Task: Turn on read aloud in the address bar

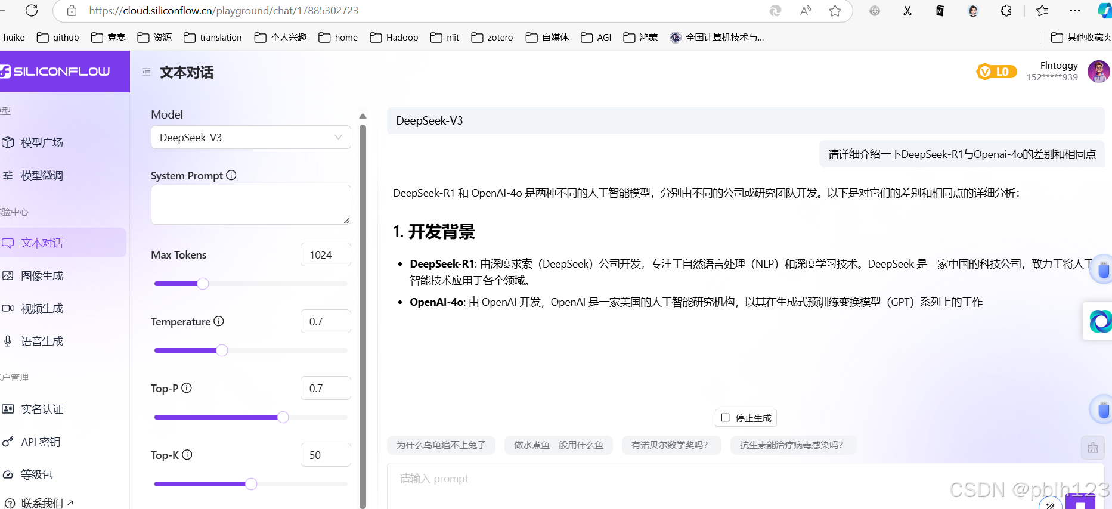Action: (x=806, y=11)
